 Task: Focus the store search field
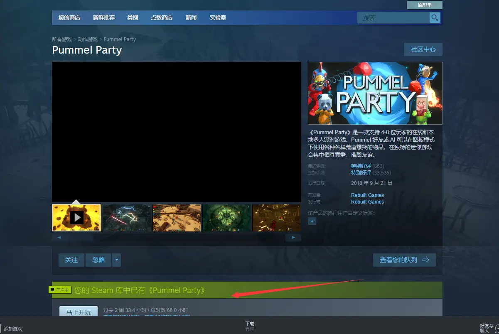393,18
